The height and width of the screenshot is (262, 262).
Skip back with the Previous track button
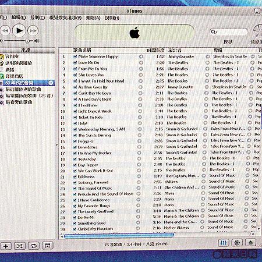click(x=5, y=31)
